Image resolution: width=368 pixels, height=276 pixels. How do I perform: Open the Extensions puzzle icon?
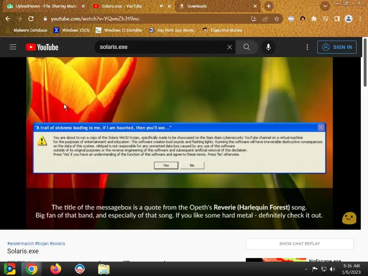pyautogui.click(x=314, y=19)
